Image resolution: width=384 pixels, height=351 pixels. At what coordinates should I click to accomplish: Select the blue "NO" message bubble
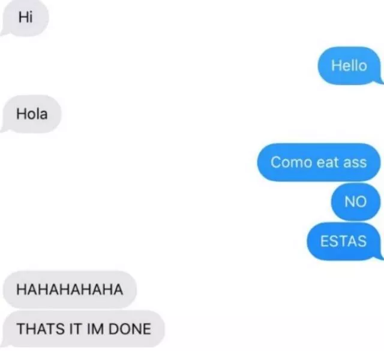click(x=356, y=202)
